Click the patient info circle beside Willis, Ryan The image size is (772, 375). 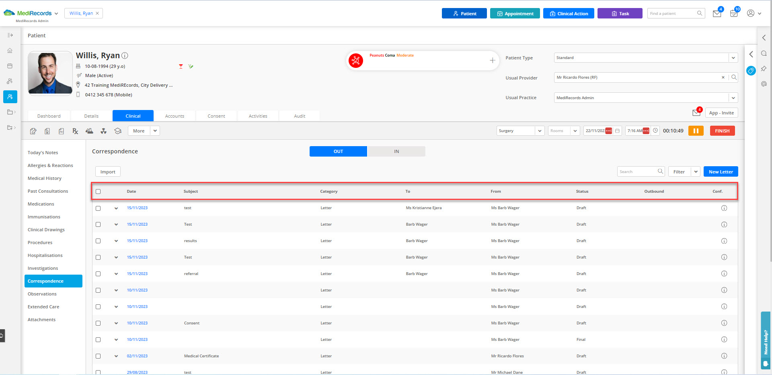pyautogui.click(x=125, y=56)
